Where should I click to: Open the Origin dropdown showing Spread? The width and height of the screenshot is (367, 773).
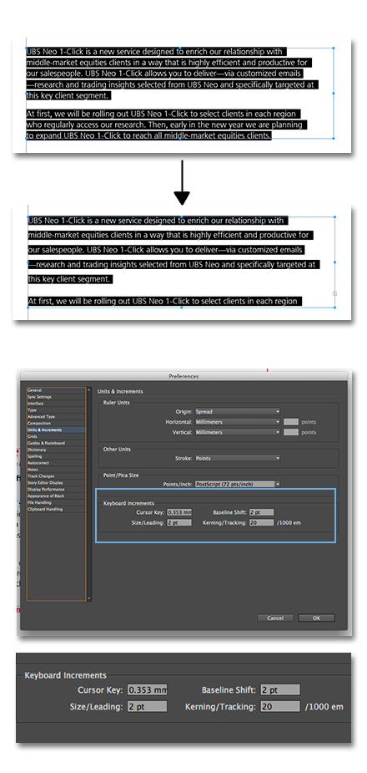pos(237,411)
